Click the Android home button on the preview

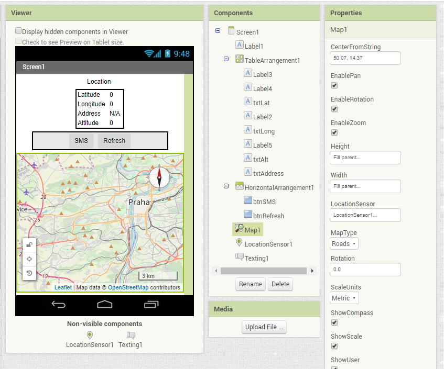pyautogui.click(x=104, y=304)
